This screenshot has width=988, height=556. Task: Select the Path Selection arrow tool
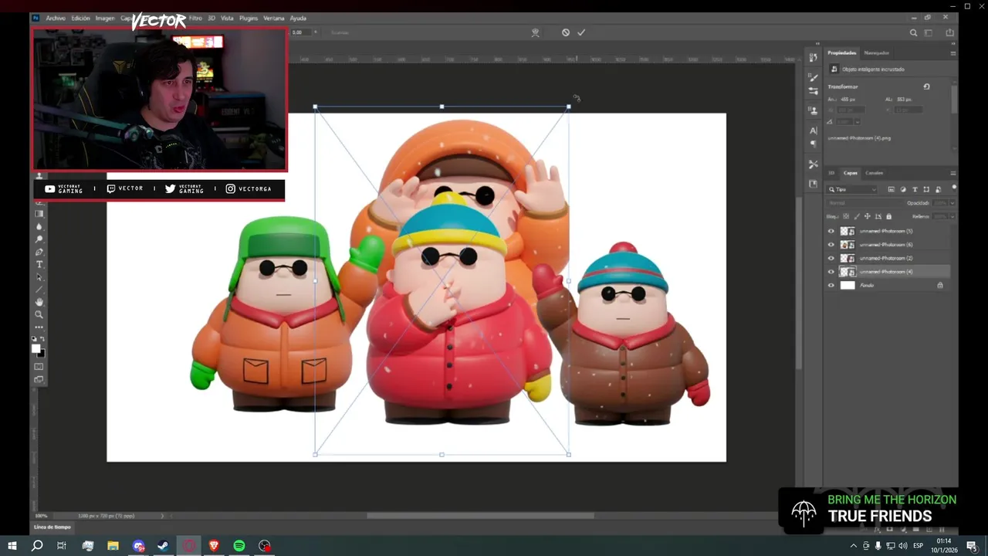[x=39, y=277]
